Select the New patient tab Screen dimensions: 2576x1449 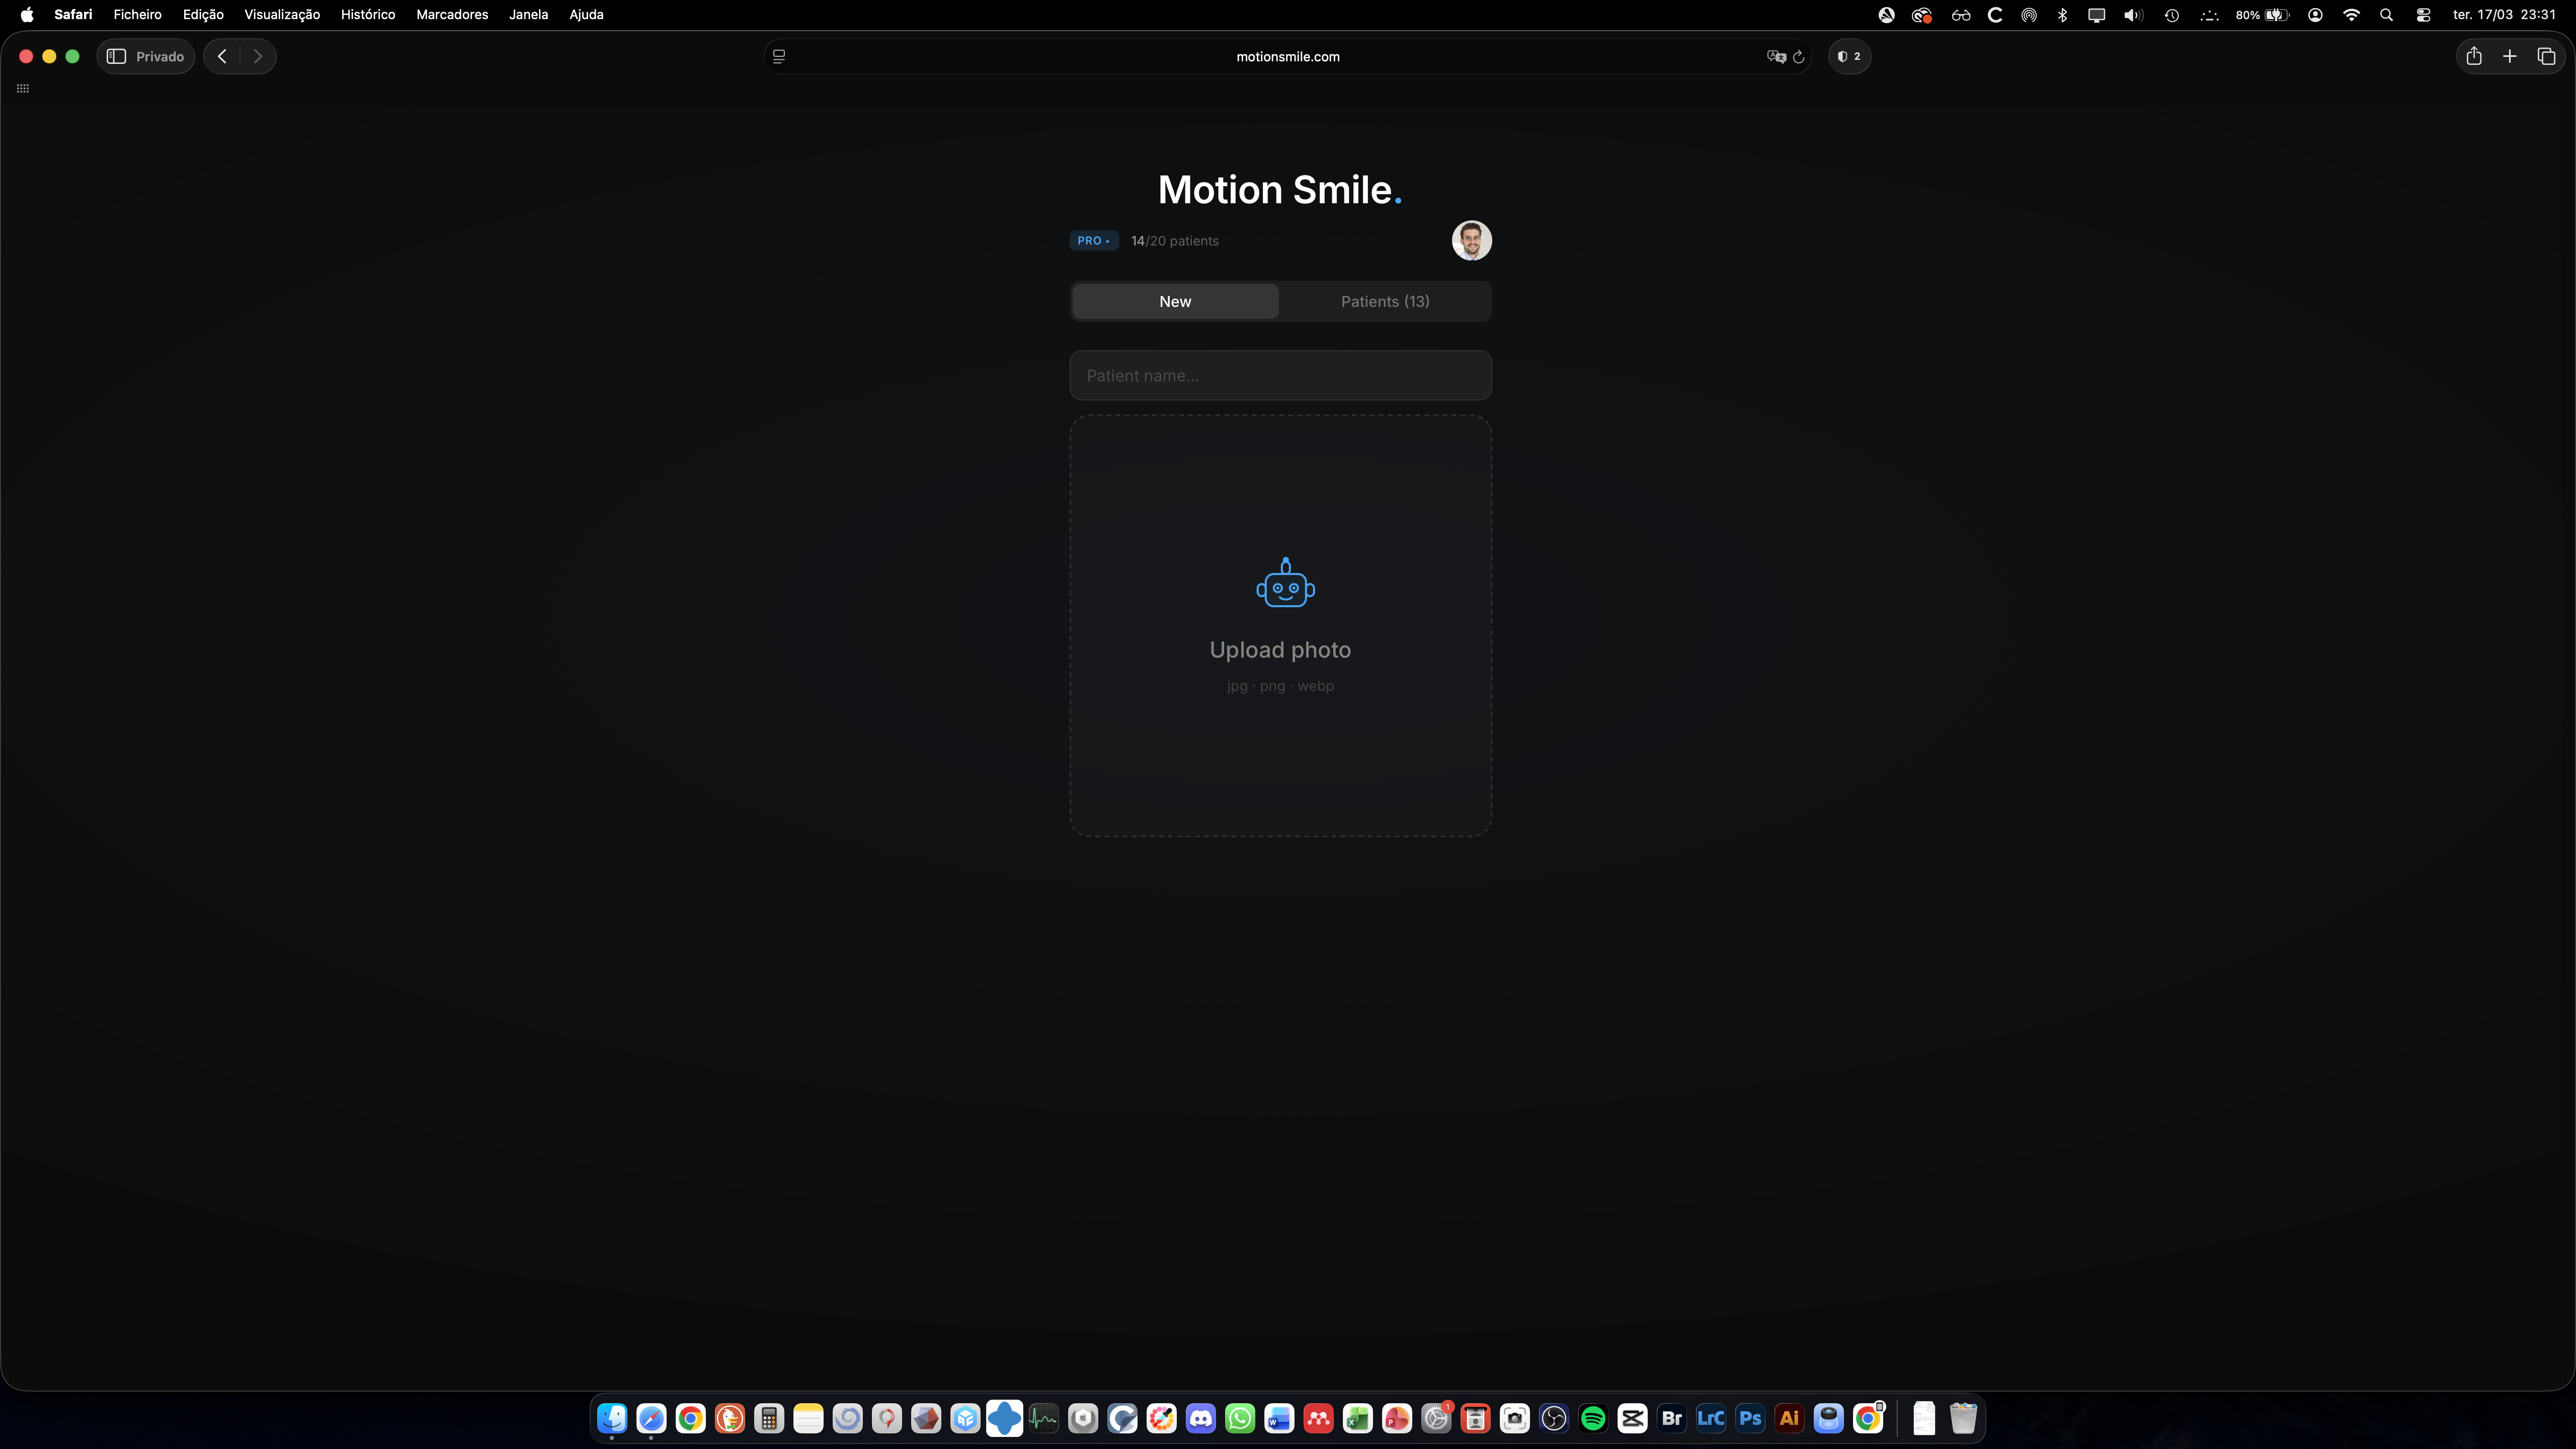(x=1174, y=301)
